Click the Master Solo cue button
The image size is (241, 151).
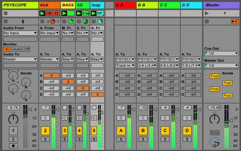[215, 132]
